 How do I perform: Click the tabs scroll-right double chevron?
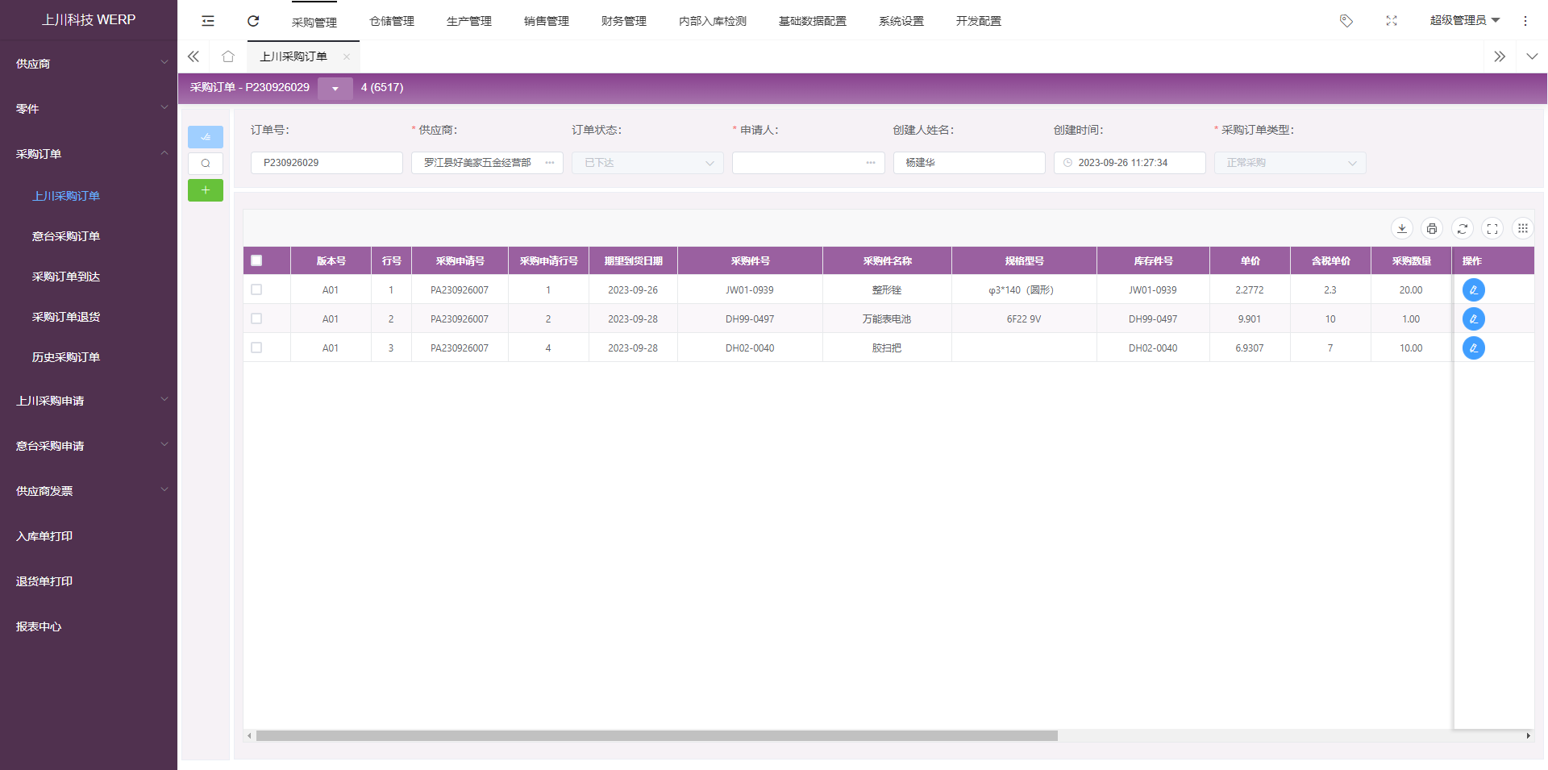(1500, 56)
